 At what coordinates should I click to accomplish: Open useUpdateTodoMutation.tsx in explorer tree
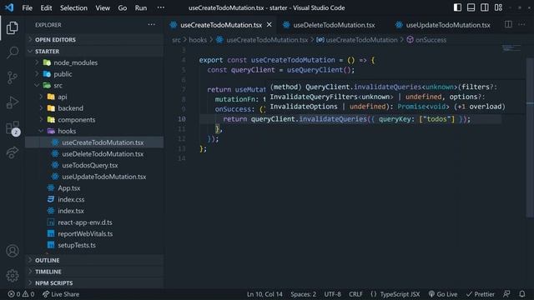94,177
